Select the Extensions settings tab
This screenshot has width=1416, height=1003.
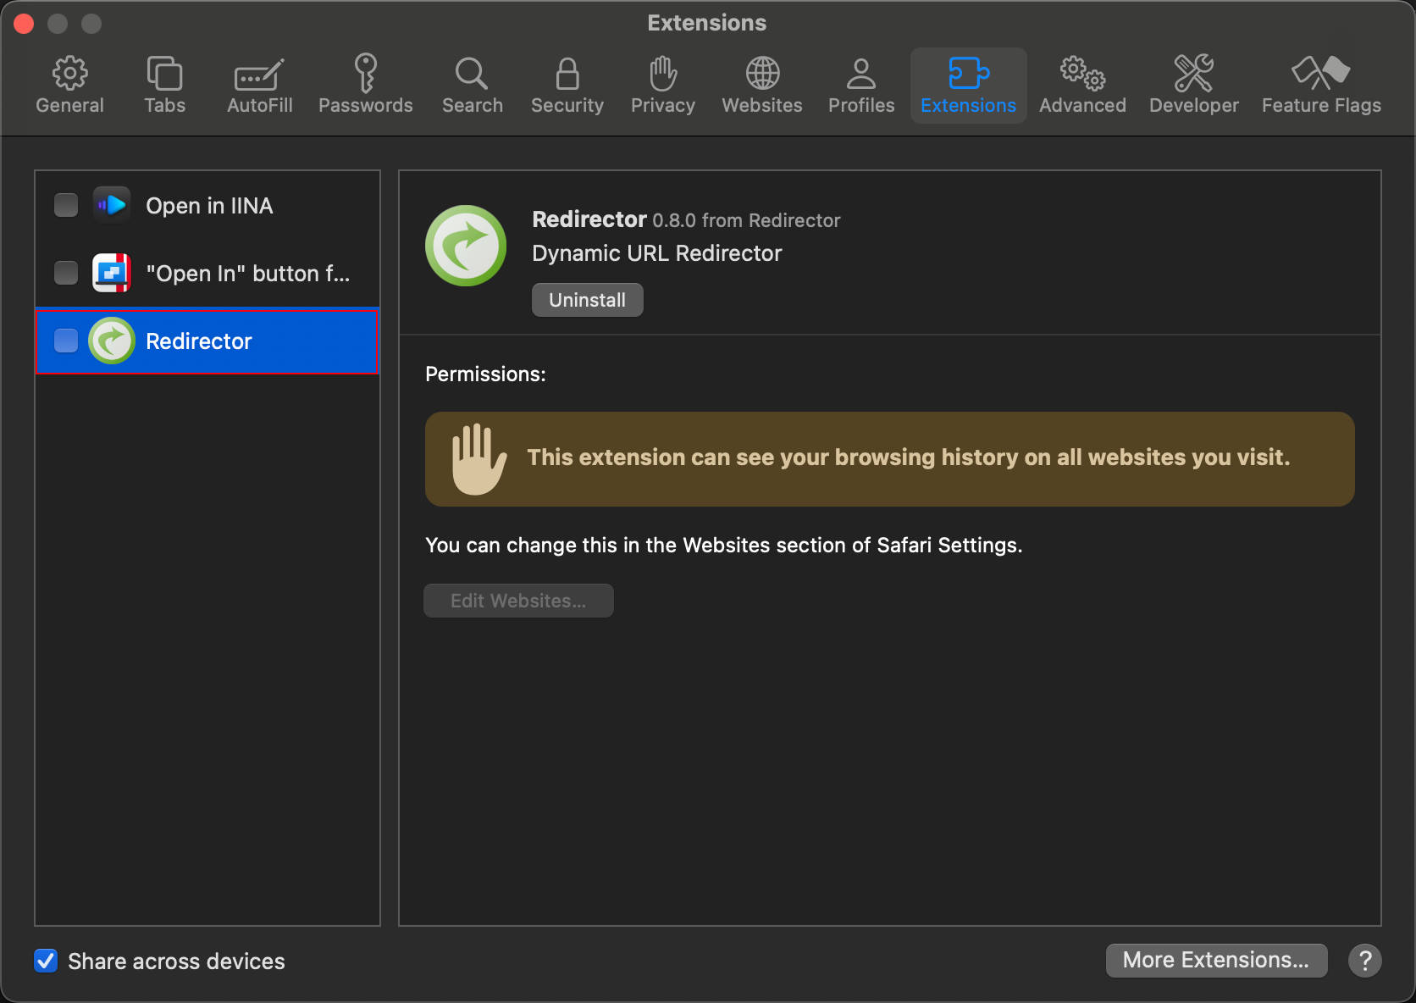click(x=968, y=86)
